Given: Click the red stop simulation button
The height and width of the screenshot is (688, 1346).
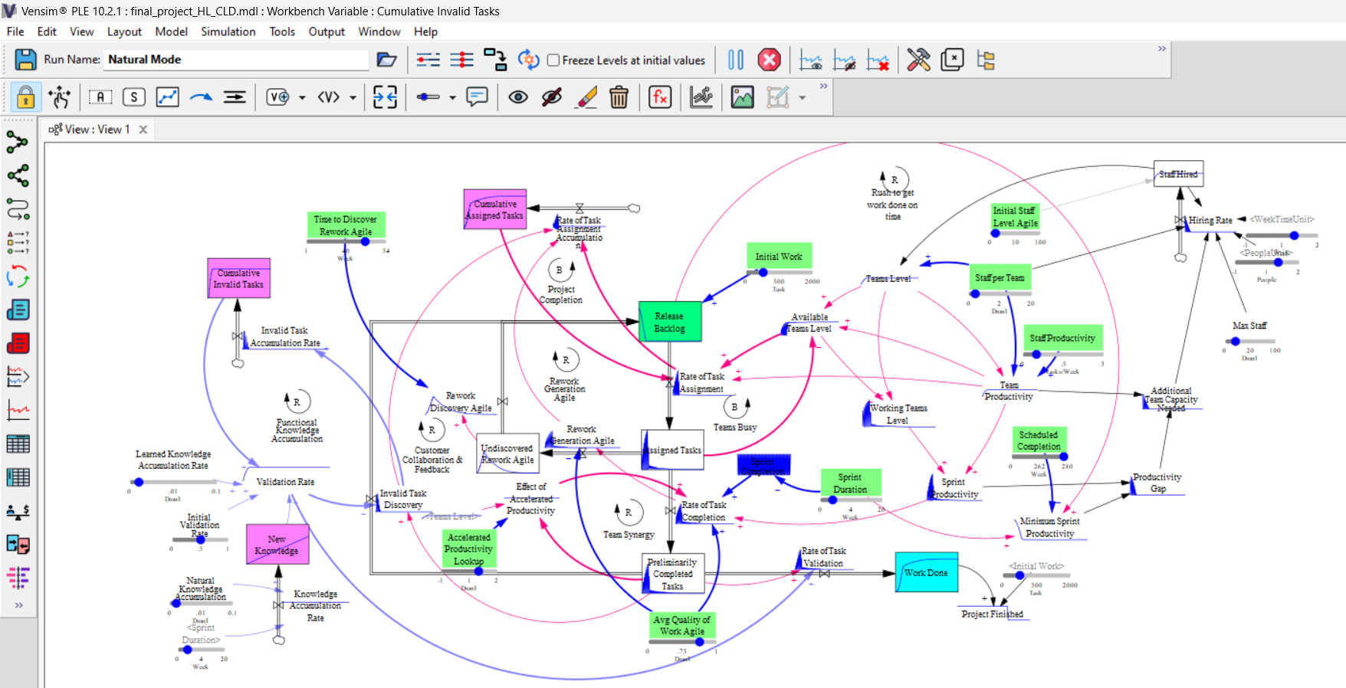Looking at the screenshot, I should click(x=769, y=60).
